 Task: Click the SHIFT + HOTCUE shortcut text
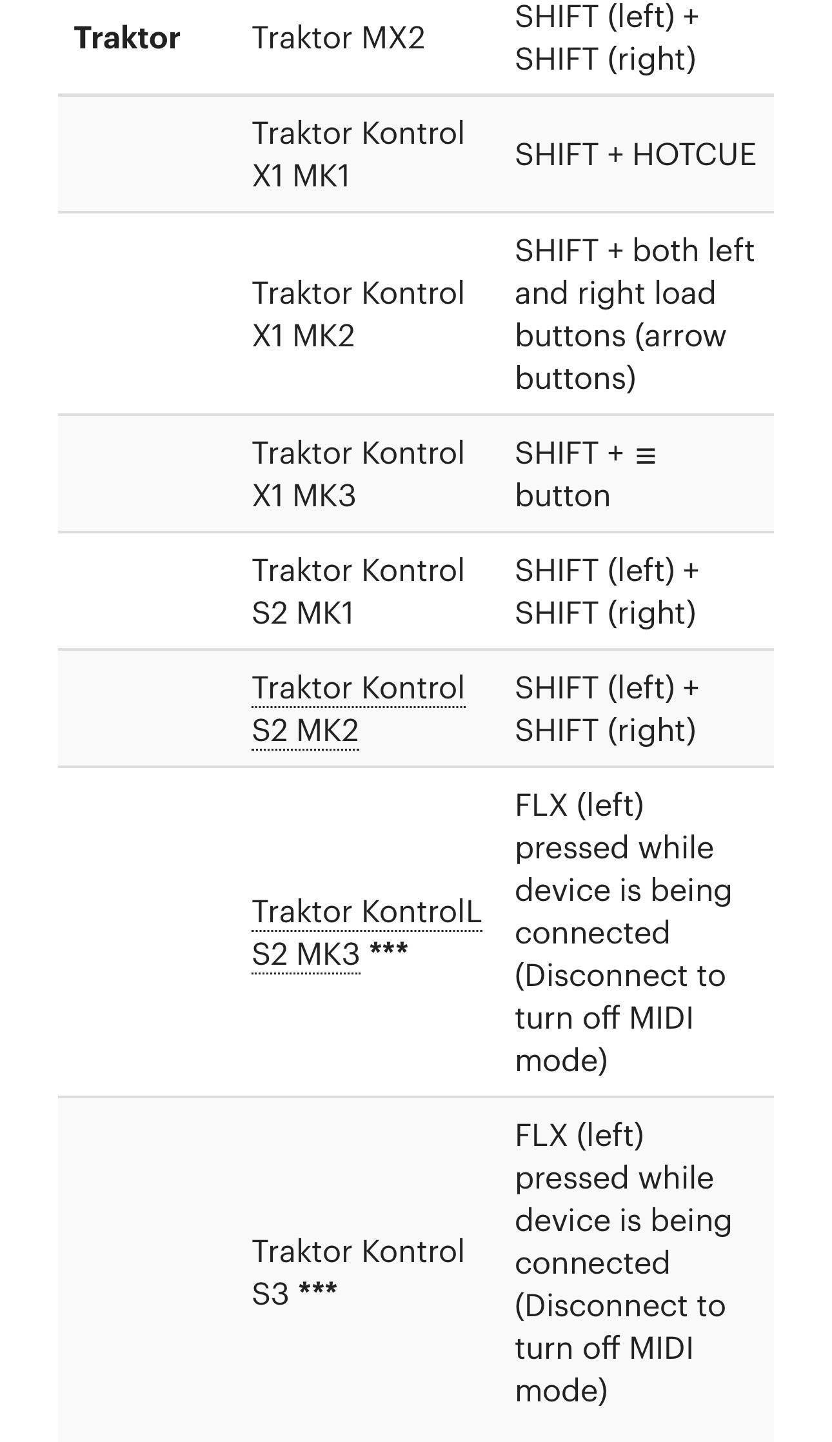pos(635,155)
